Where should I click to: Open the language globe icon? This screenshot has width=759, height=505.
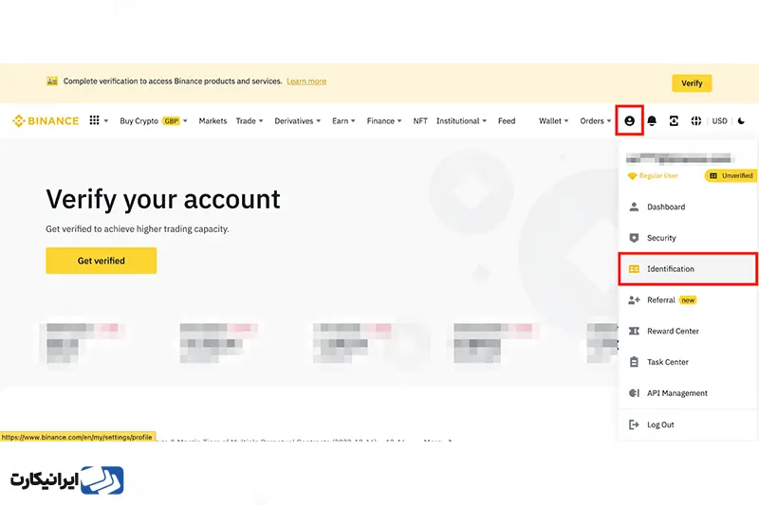click(x=696, y=121)
